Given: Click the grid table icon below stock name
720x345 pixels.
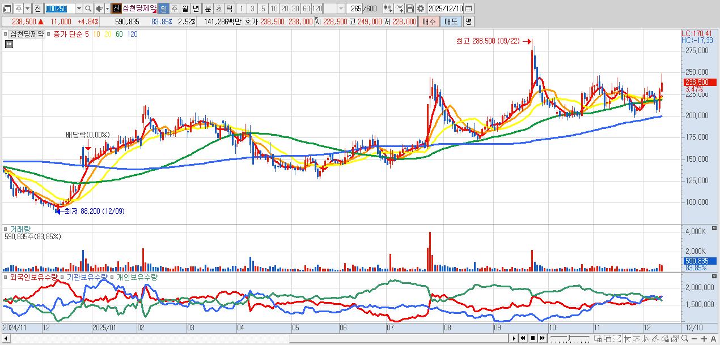Looking at the screenshot, I should pos(9,44).
